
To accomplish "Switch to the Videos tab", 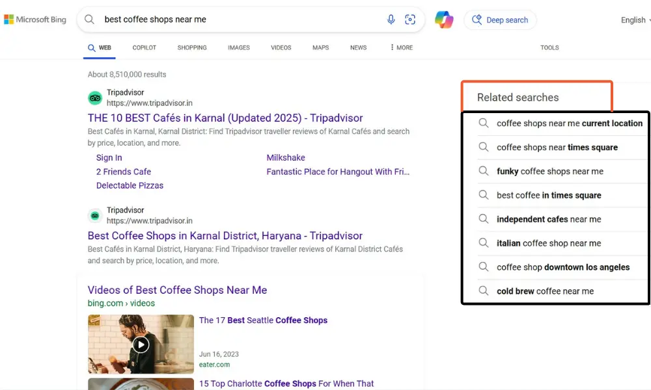I will point(281,47).
